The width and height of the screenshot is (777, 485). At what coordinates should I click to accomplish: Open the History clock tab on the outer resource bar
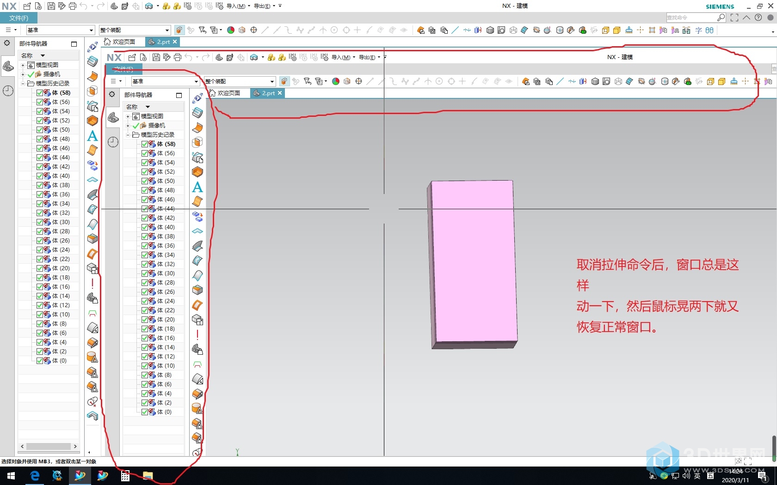coord(8,91)
